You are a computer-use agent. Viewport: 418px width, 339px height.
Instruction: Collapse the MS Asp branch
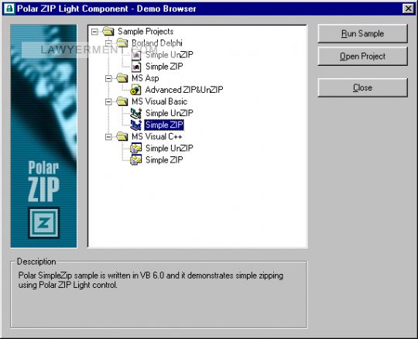click(x=108, y=78)
